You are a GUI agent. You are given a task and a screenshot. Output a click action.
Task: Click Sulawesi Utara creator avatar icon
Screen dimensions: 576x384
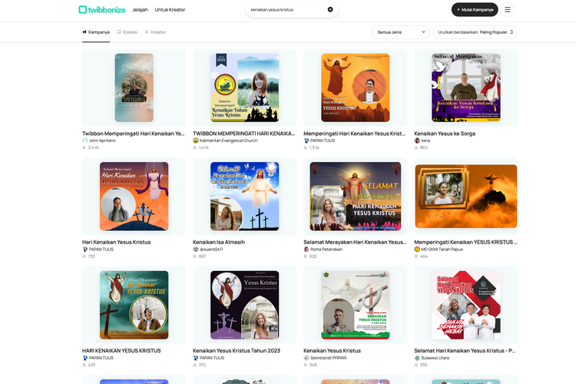pos(417,358)
